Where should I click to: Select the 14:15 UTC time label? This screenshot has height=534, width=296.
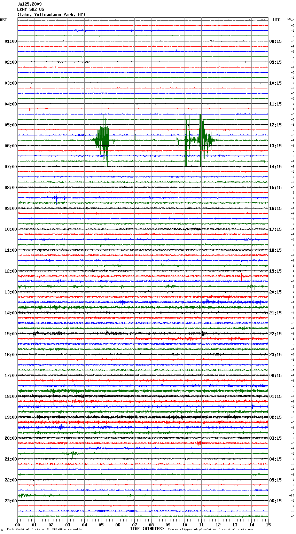(275, 167)
